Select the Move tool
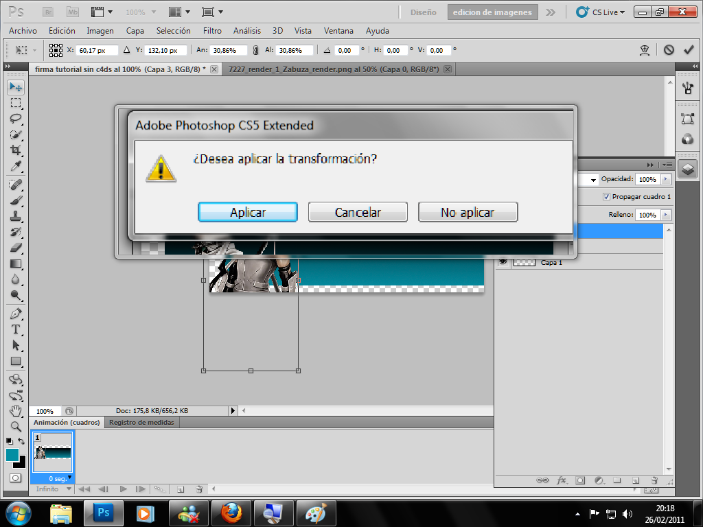The image size is (703, 527). click(x=16, y=87)
